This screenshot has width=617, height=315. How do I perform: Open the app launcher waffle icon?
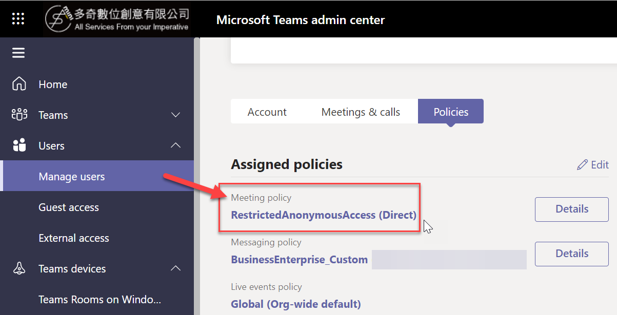(18, 18)
